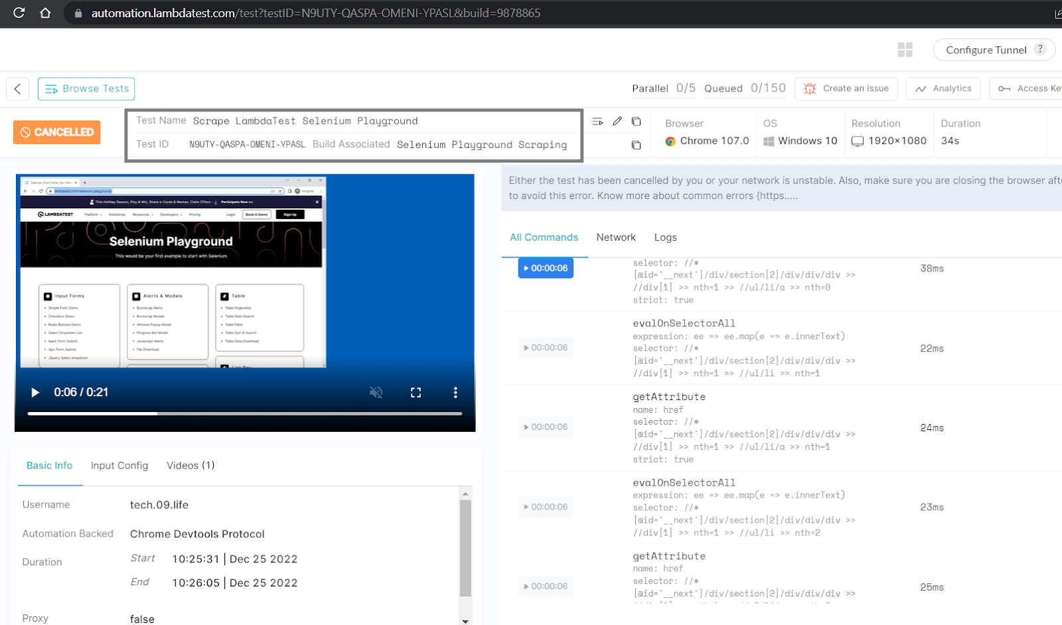
Task: Select the Input Config tab
Action: pyautogui.click(x=119, y=466)
